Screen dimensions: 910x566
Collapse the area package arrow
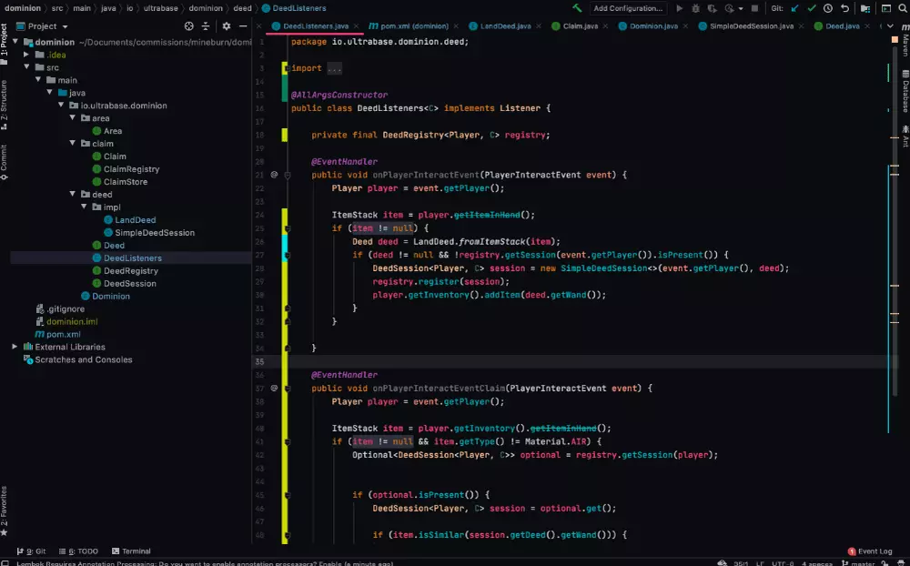(73, 118)
